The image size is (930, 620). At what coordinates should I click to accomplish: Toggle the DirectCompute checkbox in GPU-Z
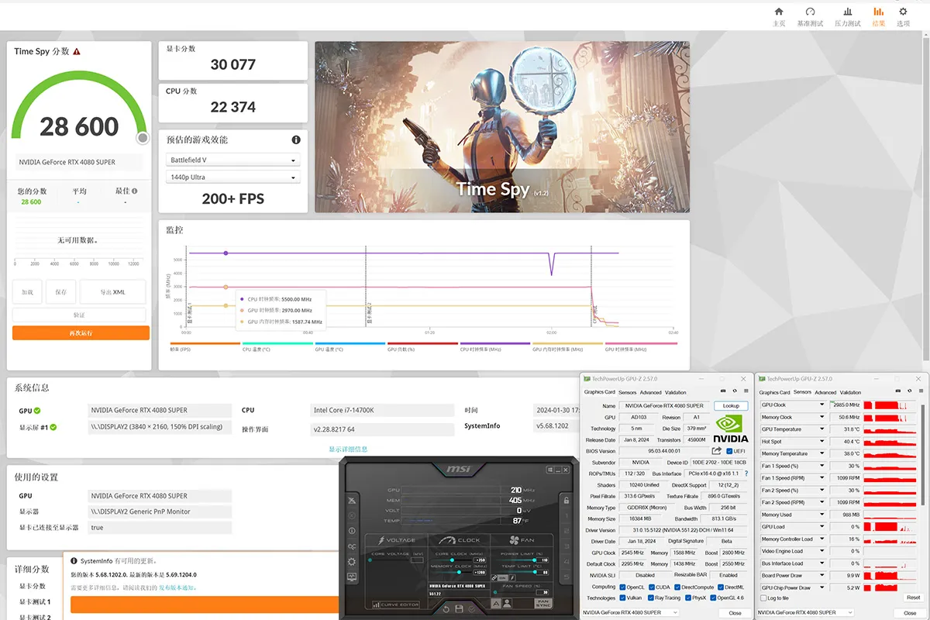click(x=677, y=587)
